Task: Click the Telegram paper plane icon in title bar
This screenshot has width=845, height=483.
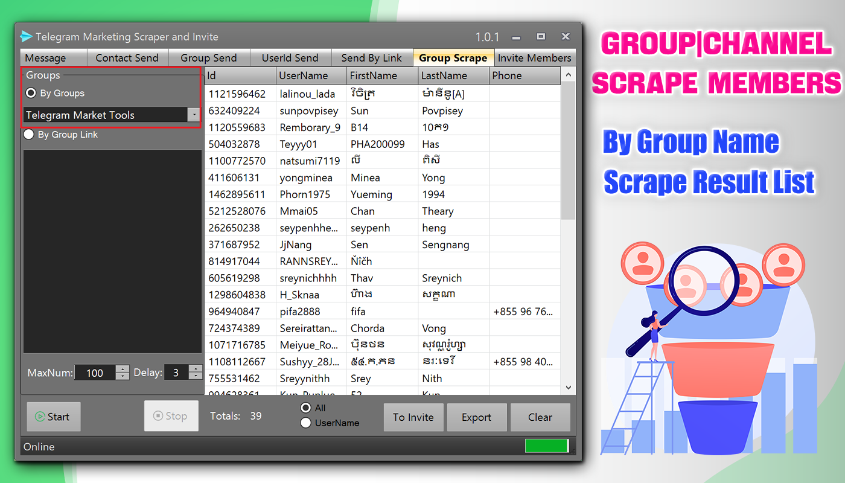Action: pos(26,36)
